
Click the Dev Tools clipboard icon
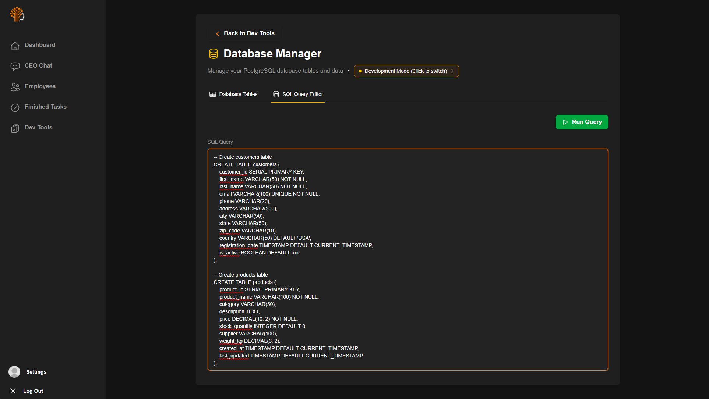15,128
